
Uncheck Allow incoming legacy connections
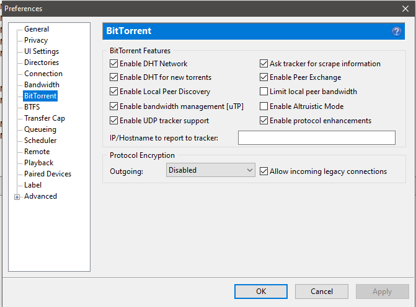tap(263, 171)
